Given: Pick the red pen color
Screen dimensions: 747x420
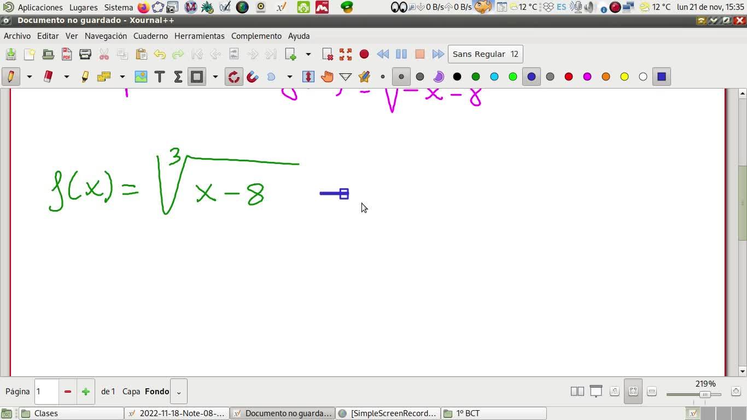Looking at the screenshot, I should pyautogui.click(x=569, y=77).
